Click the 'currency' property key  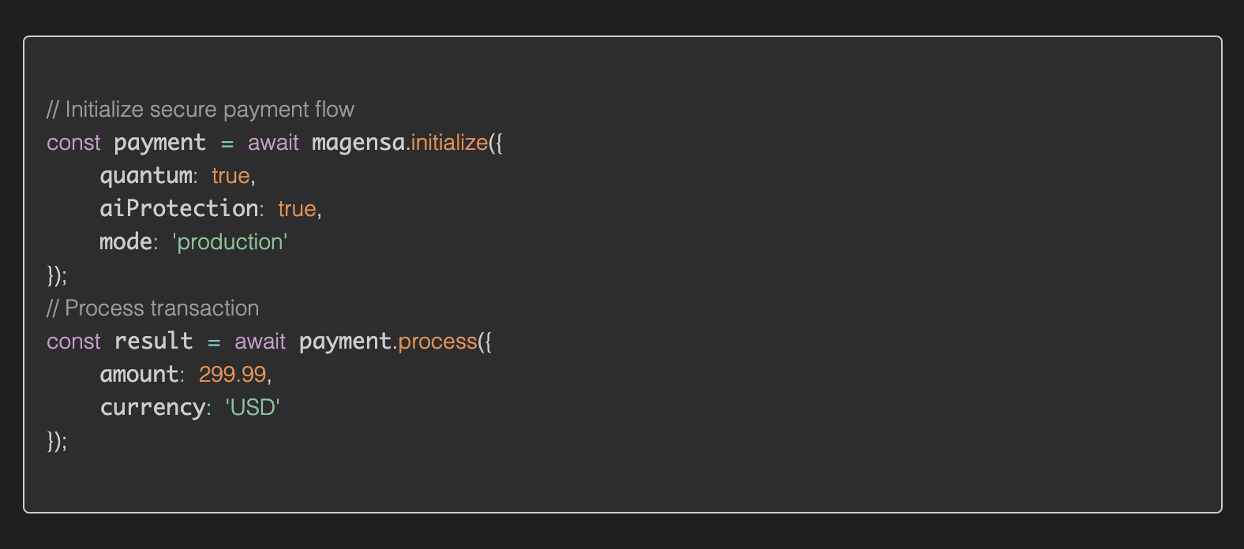(x=152, y=408)
